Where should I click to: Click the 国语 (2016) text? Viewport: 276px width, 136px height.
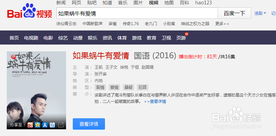[x=155, y=56]
